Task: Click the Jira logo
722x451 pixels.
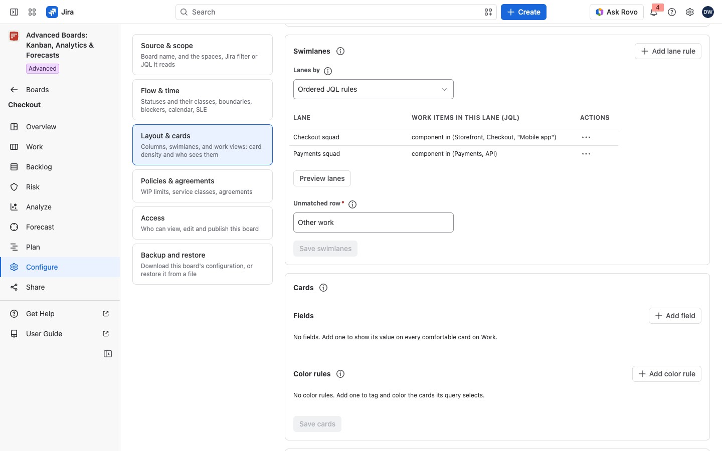Action: pyautogui.click(x=60, y=12)
